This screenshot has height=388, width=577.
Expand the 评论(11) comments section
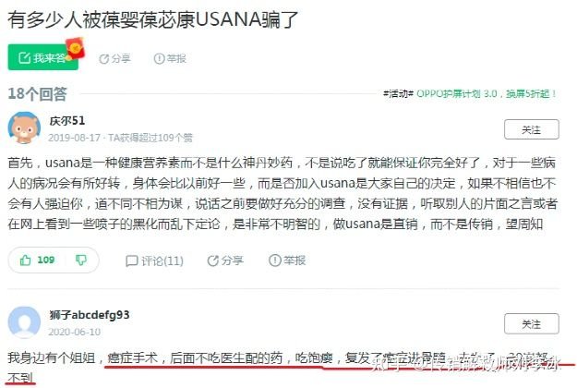(154, 261)
